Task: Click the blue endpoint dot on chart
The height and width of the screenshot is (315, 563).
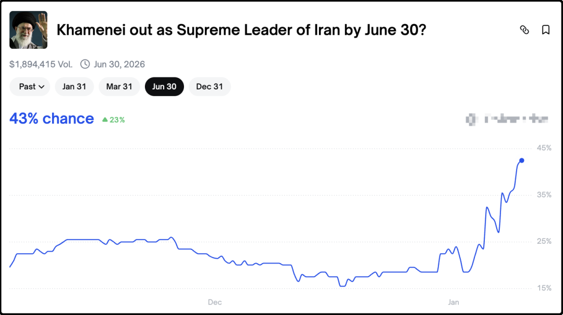Action: coord(522,161)
